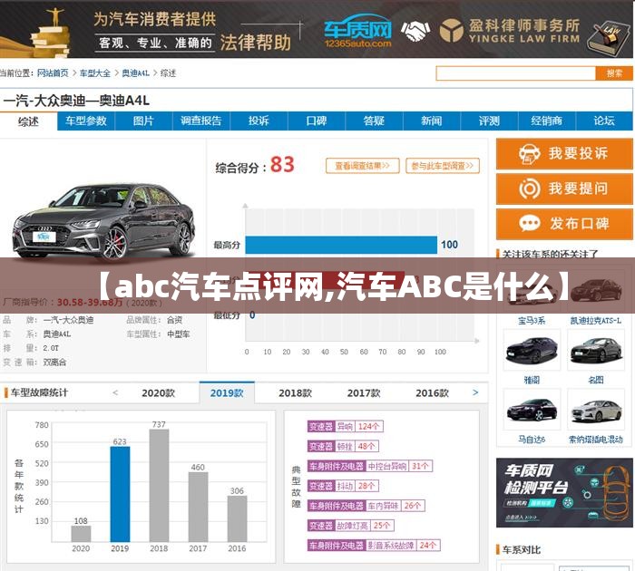
Task: Go to the 论坛 tab
Action: coord(604,121)
